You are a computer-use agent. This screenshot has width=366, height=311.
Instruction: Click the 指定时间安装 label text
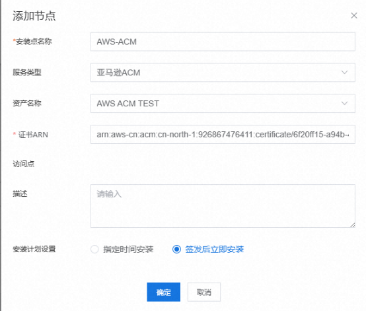tap(128, 249)
